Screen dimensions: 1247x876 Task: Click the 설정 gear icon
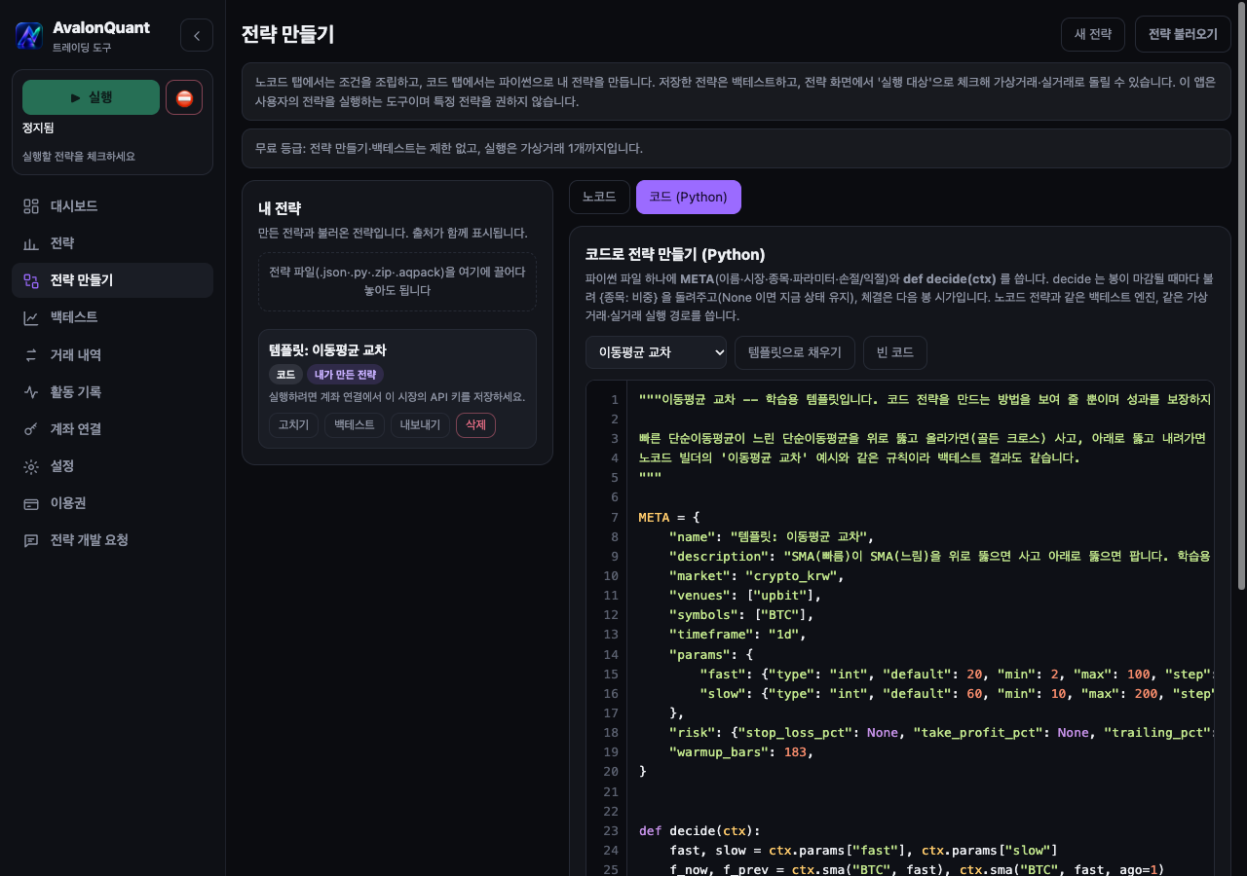[x=31, y=466]
